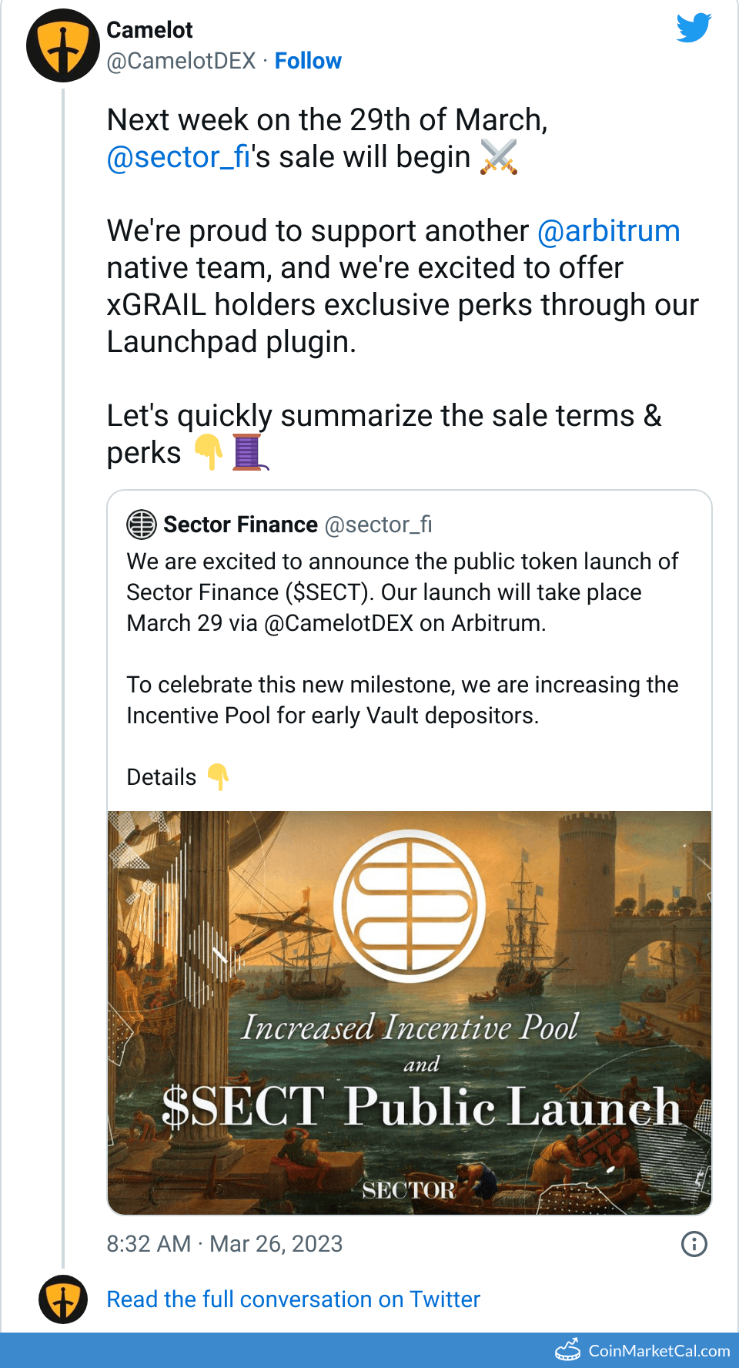The height and width of the screenshot is (1368, 739).
Task: Click the tweet information circle icon
Action: coord(694,1244)
